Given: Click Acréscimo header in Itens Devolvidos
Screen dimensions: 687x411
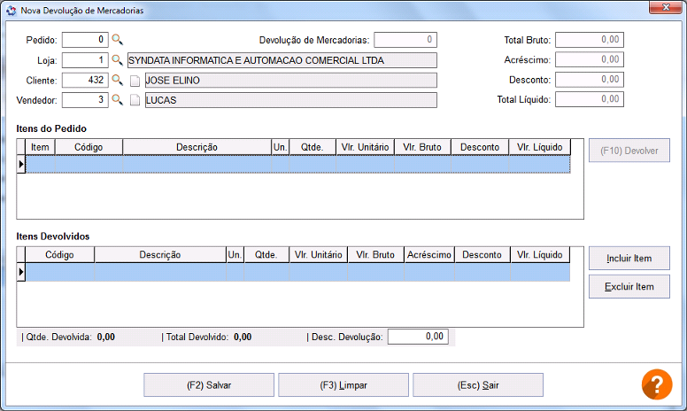Looking at the screenshot, I should pos(429,255).
